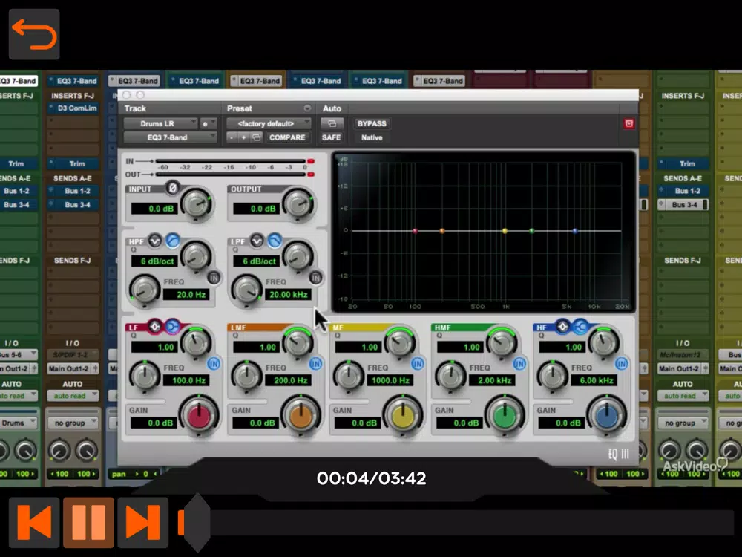Click next preset plus button

pyautogui.click(x=243, y=137)
